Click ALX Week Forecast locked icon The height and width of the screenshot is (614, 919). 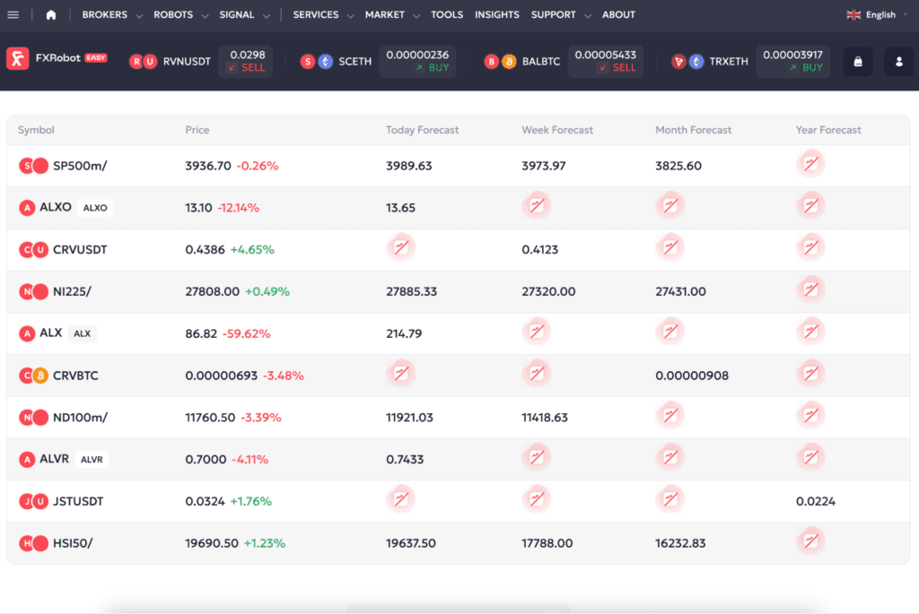coord(537,332)
